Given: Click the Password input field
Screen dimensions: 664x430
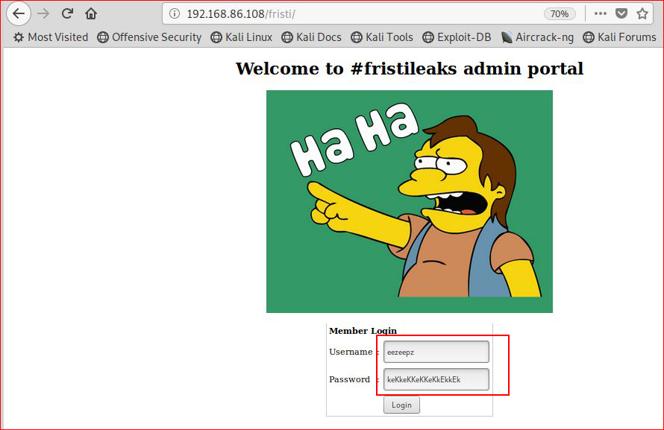Looking at the screenshot, I should pyautogui.click(x=436, y=379).
